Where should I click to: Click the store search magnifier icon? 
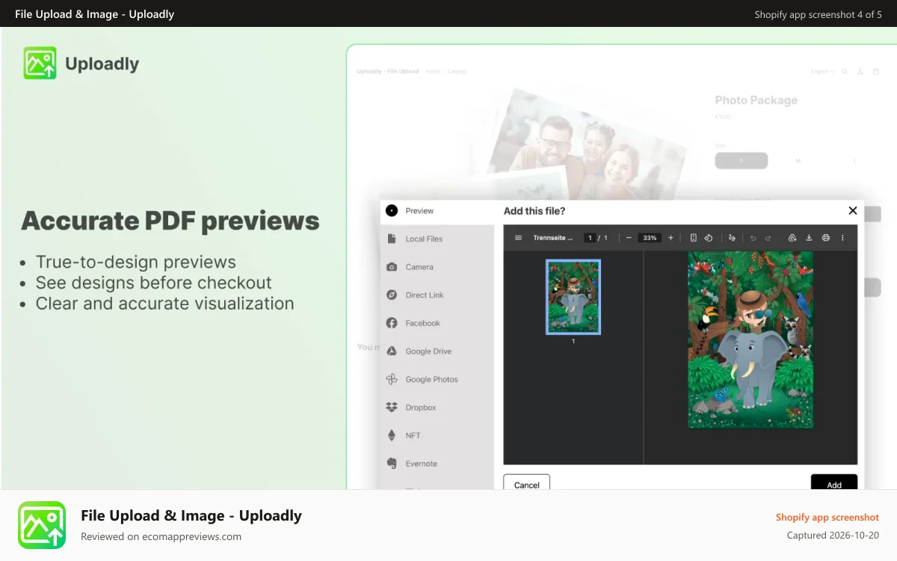point(845,72)
